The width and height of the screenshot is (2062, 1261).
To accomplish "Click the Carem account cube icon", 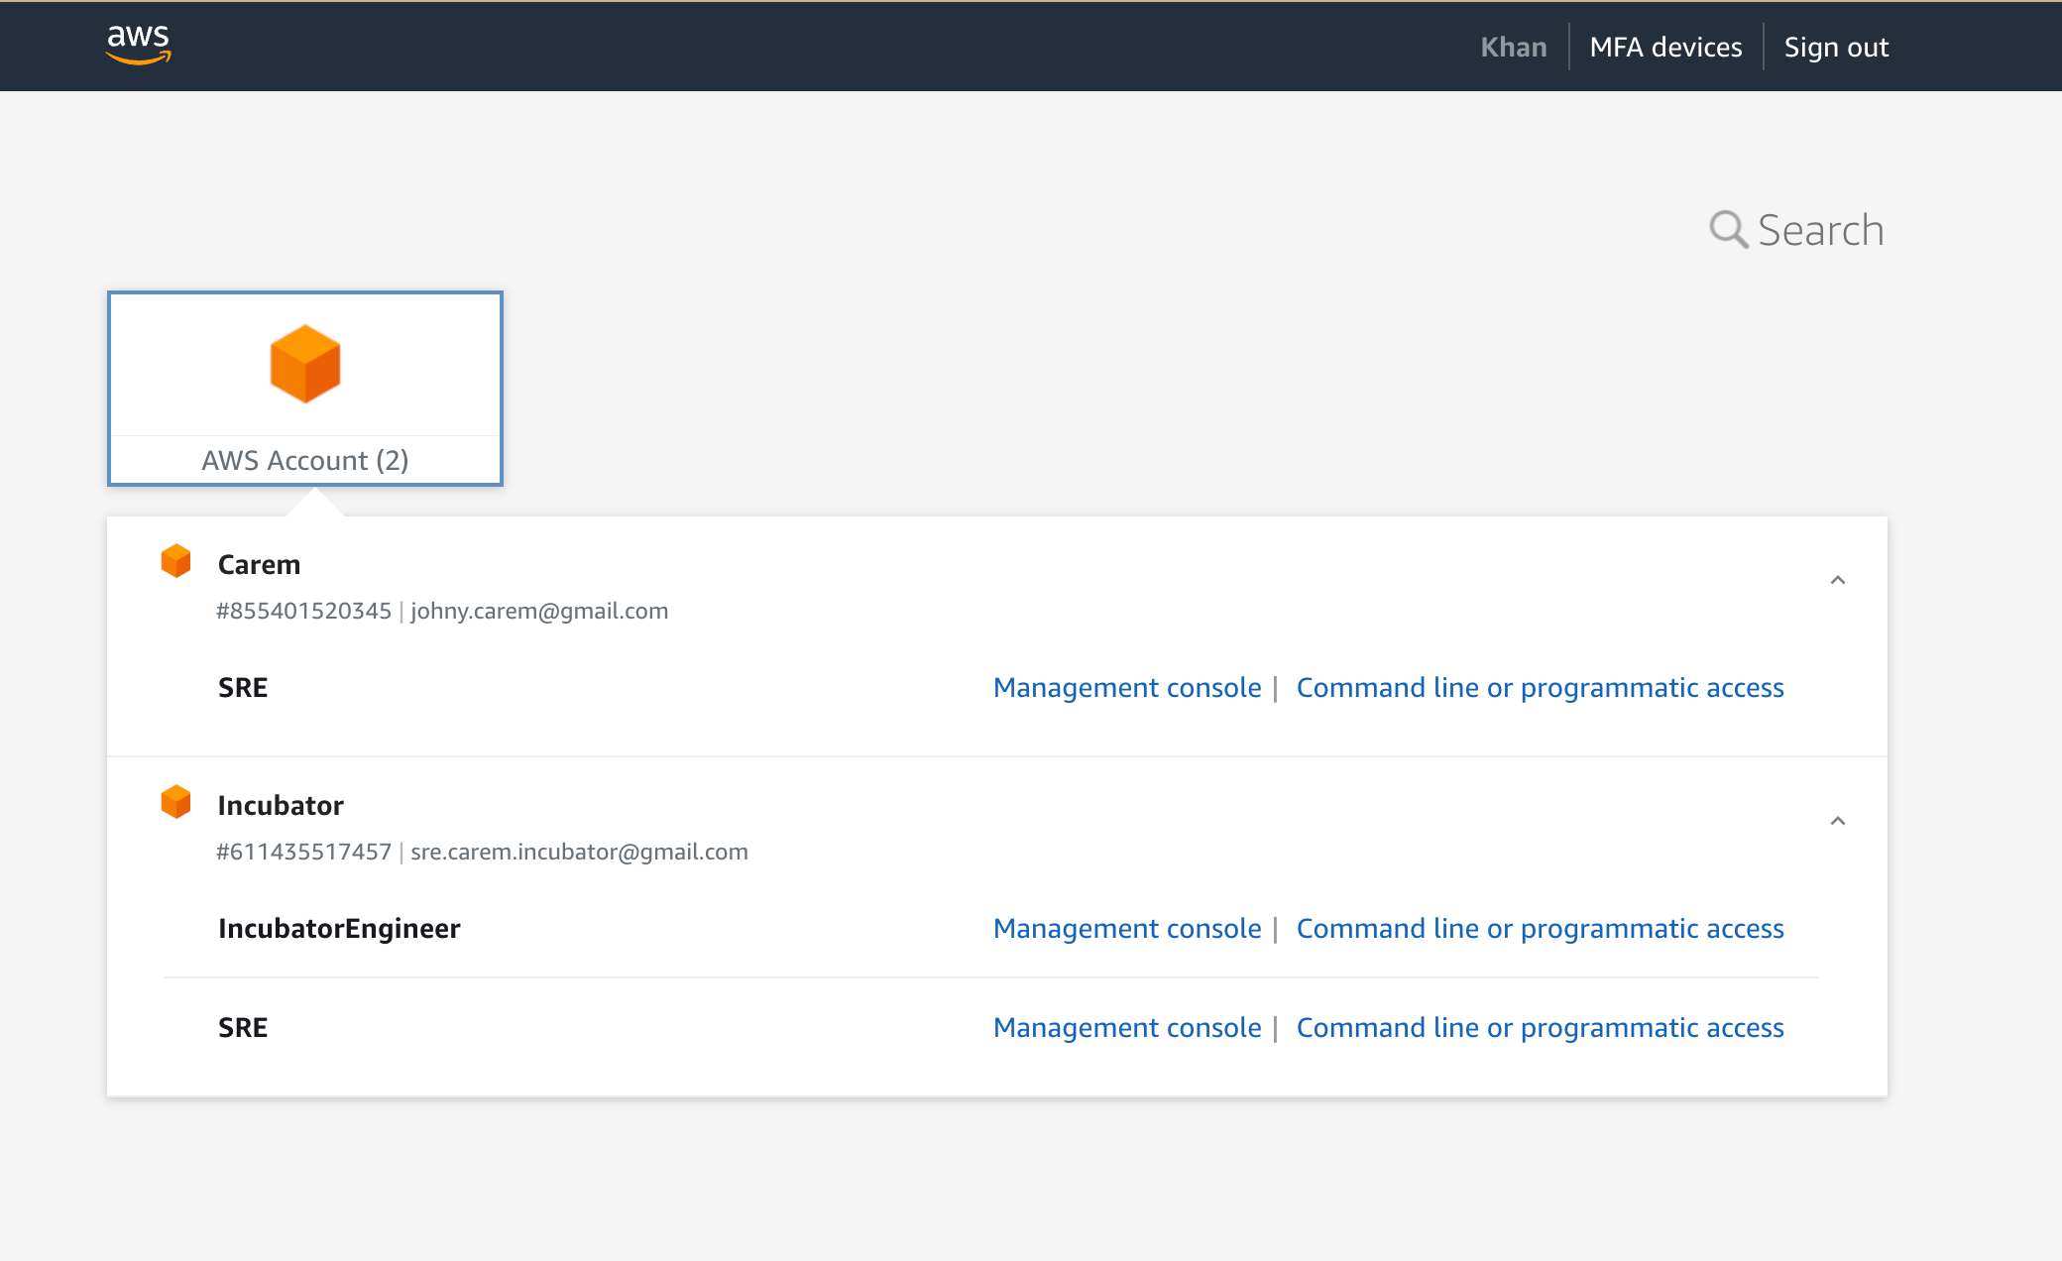I will click(175, 560).
